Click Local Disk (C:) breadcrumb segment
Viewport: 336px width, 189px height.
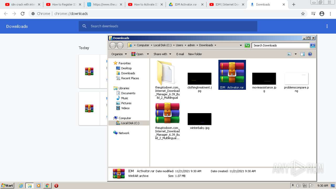[162, 45]
